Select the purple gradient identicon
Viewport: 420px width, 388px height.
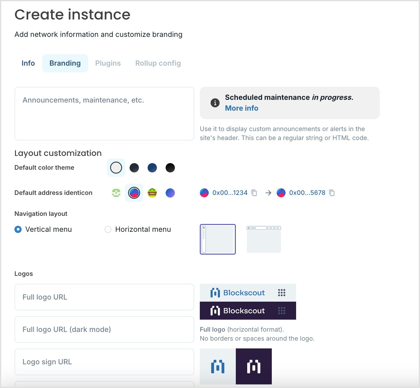point(170,193)
